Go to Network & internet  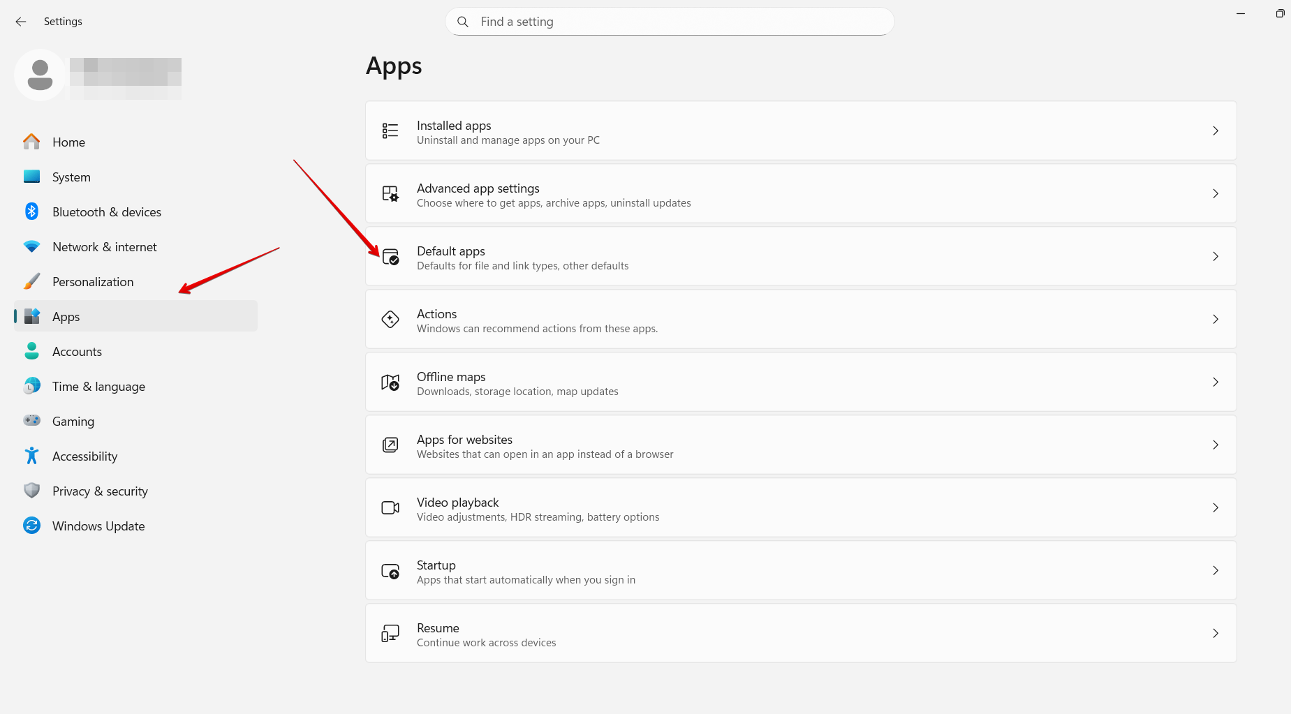(x=135, y=246)
